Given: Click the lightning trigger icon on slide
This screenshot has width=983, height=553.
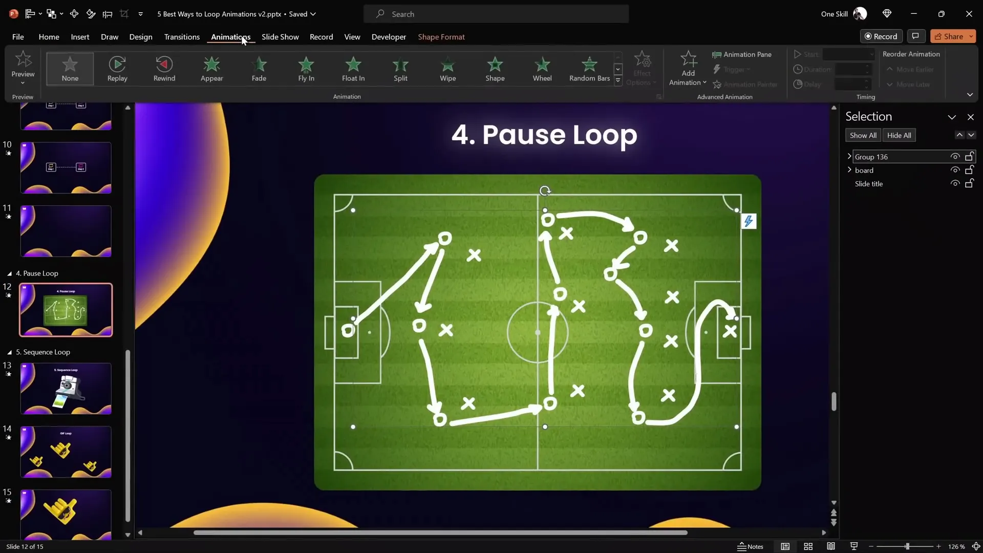Looking at the screenshot, I should click(x=749, y=221).
